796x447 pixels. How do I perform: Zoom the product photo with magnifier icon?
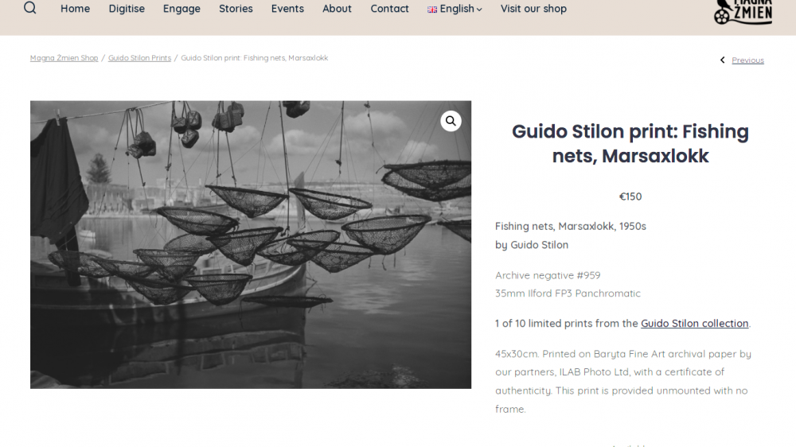click(x=451, y=121)
